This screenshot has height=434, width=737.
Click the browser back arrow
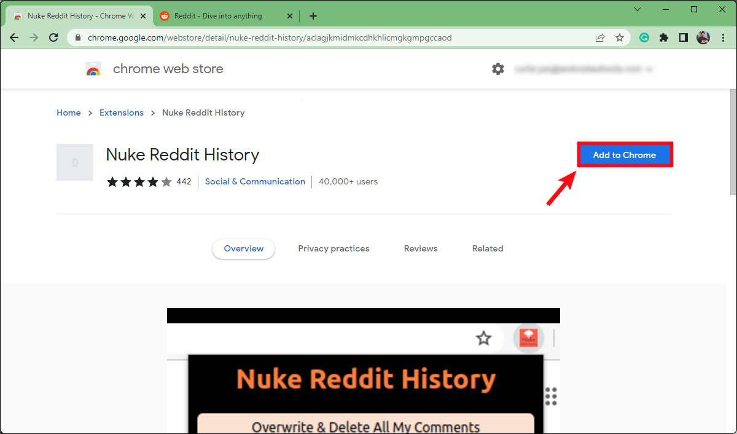tap(14, 37)
